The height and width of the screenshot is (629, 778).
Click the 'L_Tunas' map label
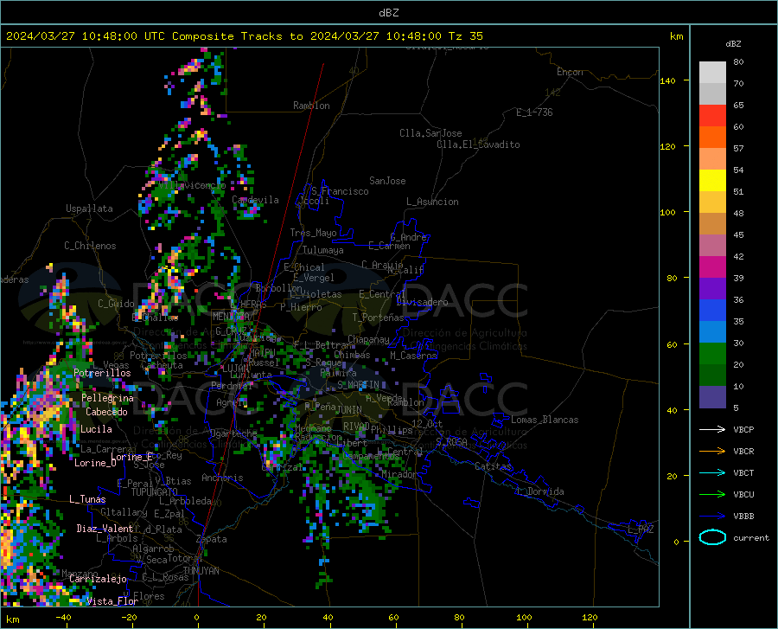coord(88,499)
